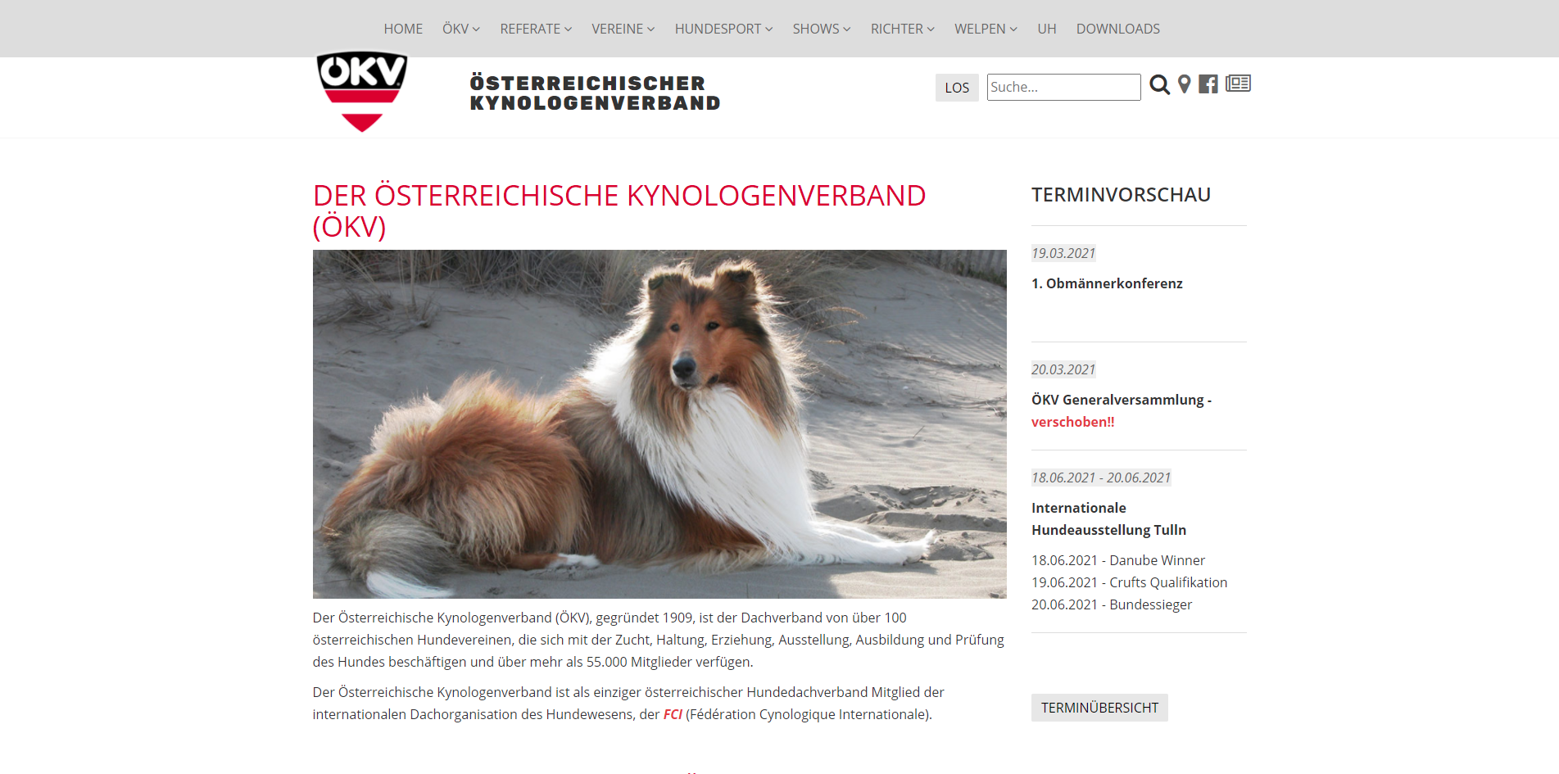Open the newspaper news icon
Image resolution: width=1559 pixels, height=774 pixels.
click(1238, 83)
